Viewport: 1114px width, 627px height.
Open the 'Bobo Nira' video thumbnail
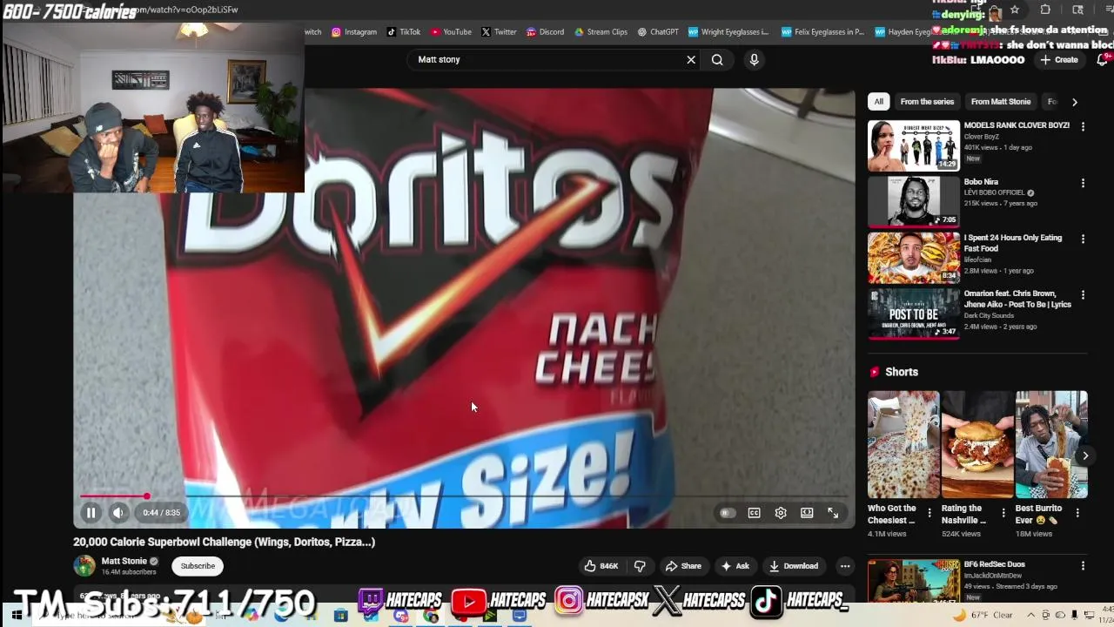click(914, 201)
